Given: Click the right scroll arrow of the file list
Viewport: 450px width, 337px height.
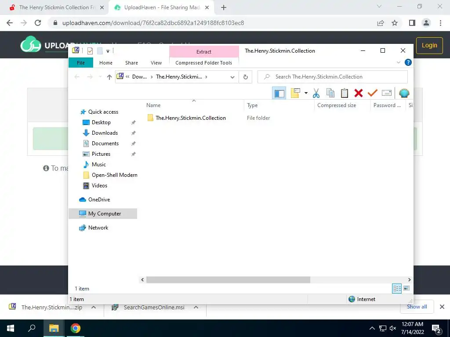Looking at the screenshot, I should (409, 280).
